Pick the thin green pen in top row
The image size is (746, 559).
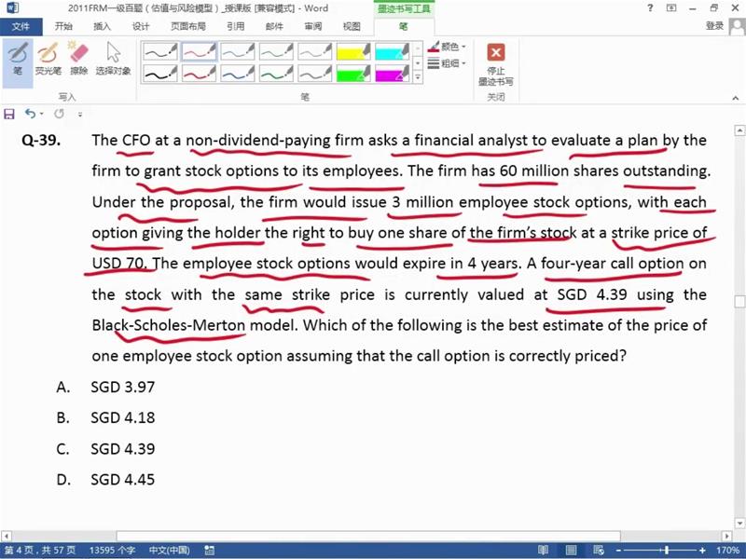tap(276, 51)
